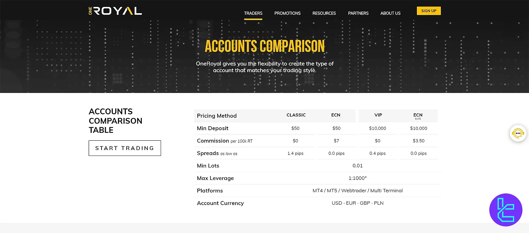Click the Max Leverage 1:1000 value
Screen dimensions: 529x233
[x=357, y=178]
